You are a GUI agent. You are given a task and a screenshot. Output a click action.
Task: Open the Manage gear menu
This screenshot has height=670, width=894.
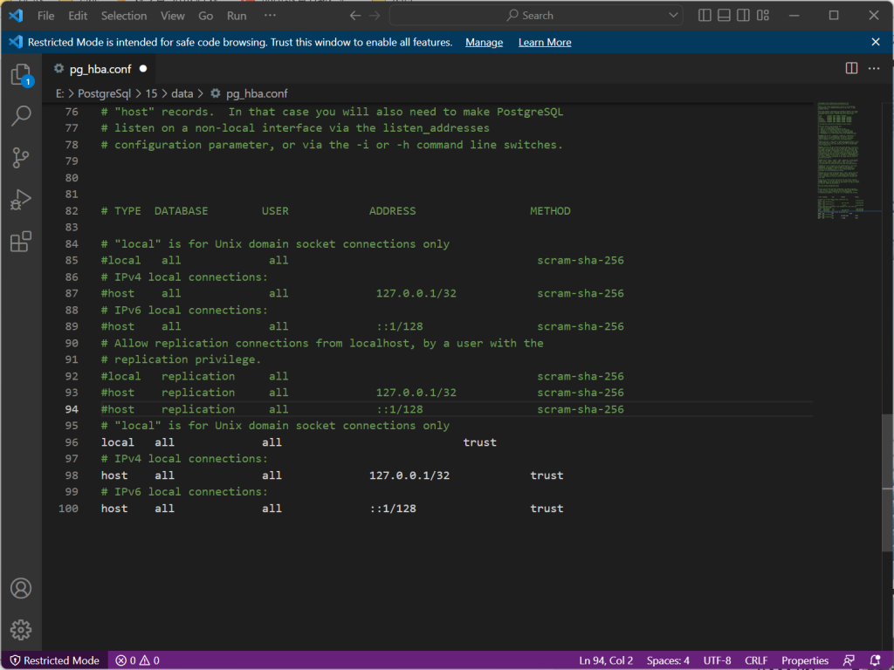click(x=21, y=630)
